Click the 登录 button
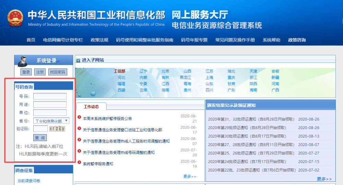 click(26, 72)
